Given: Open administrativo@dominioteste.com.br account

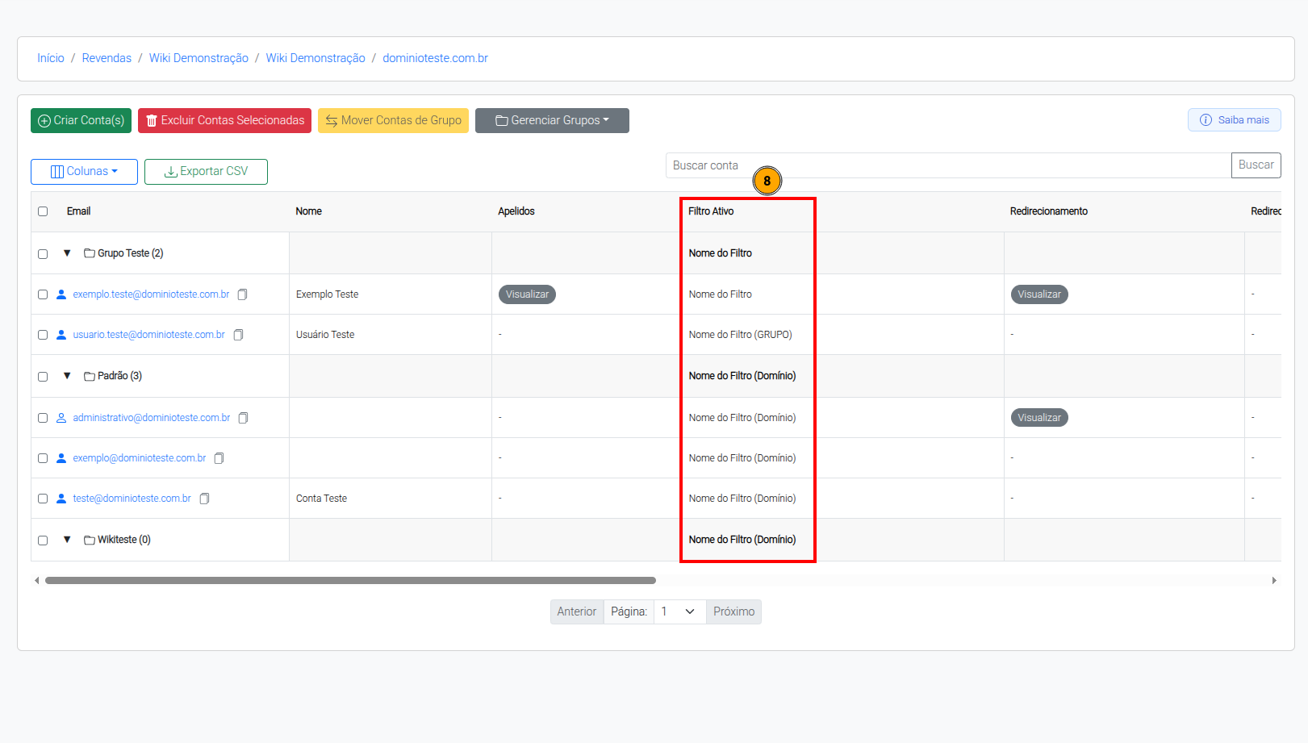Looking at the screenshot, I should [x=151, y=418].
